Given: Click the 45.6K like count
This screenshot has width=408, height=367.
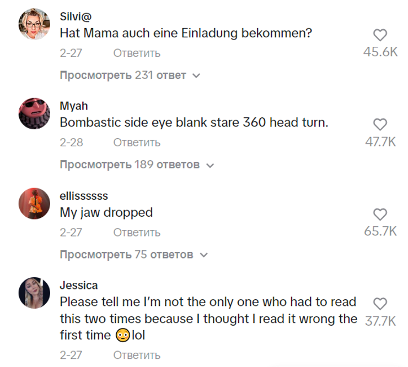Looking at the screenshot, I should (x=380, y=52).
